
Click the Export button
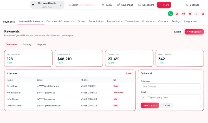(178, 32)
